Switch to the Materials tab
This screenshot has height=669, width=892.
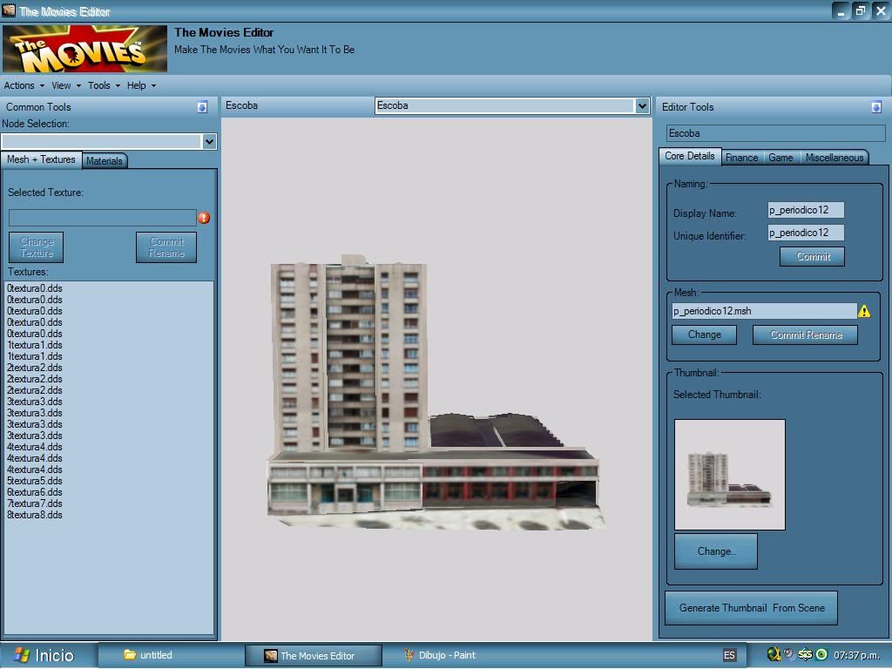pyautogui.click(x=105, y=161)
